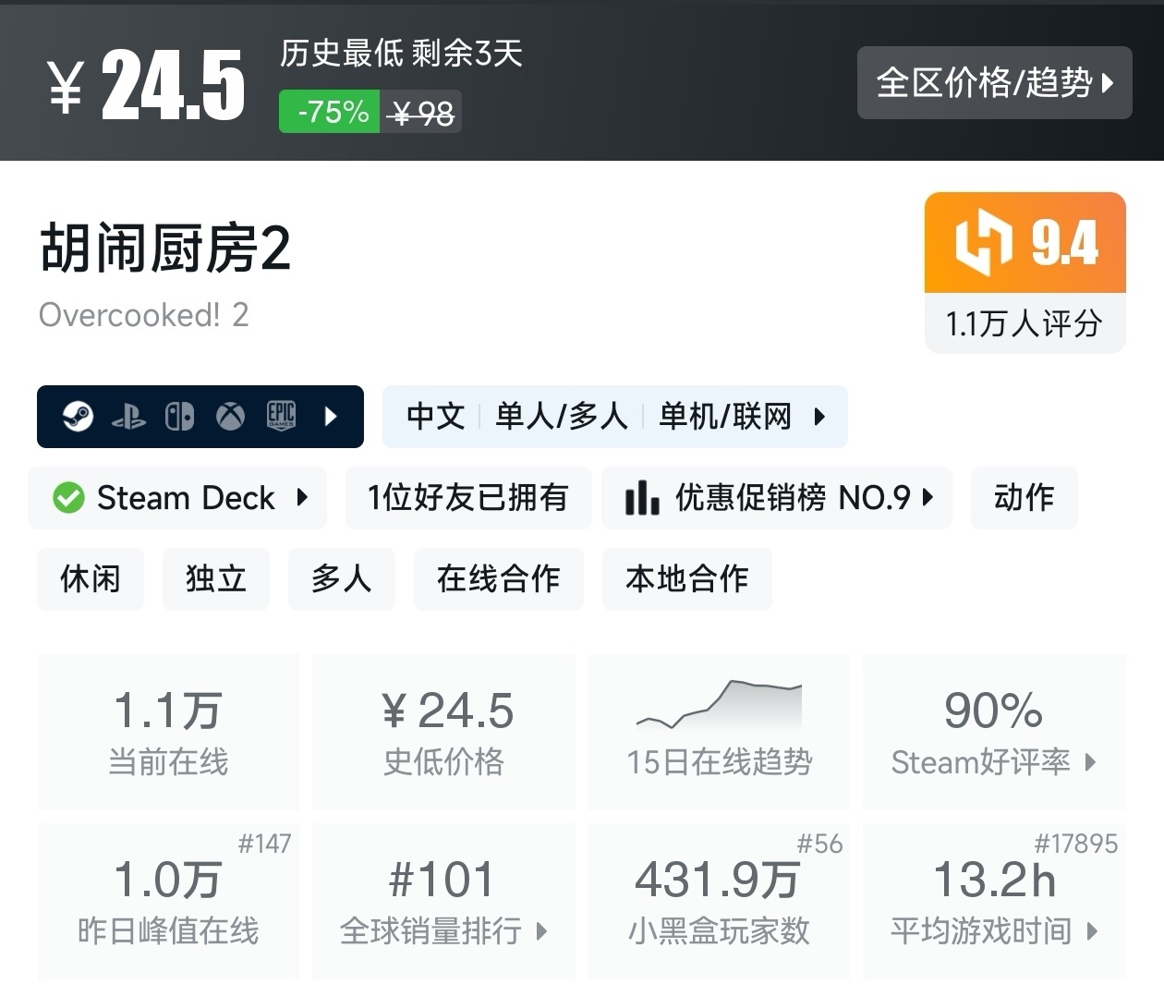The width and height of the screenshot is (1164, 996).
Task: Click the Epic Games platform icon
Action: tap(281, 417)
